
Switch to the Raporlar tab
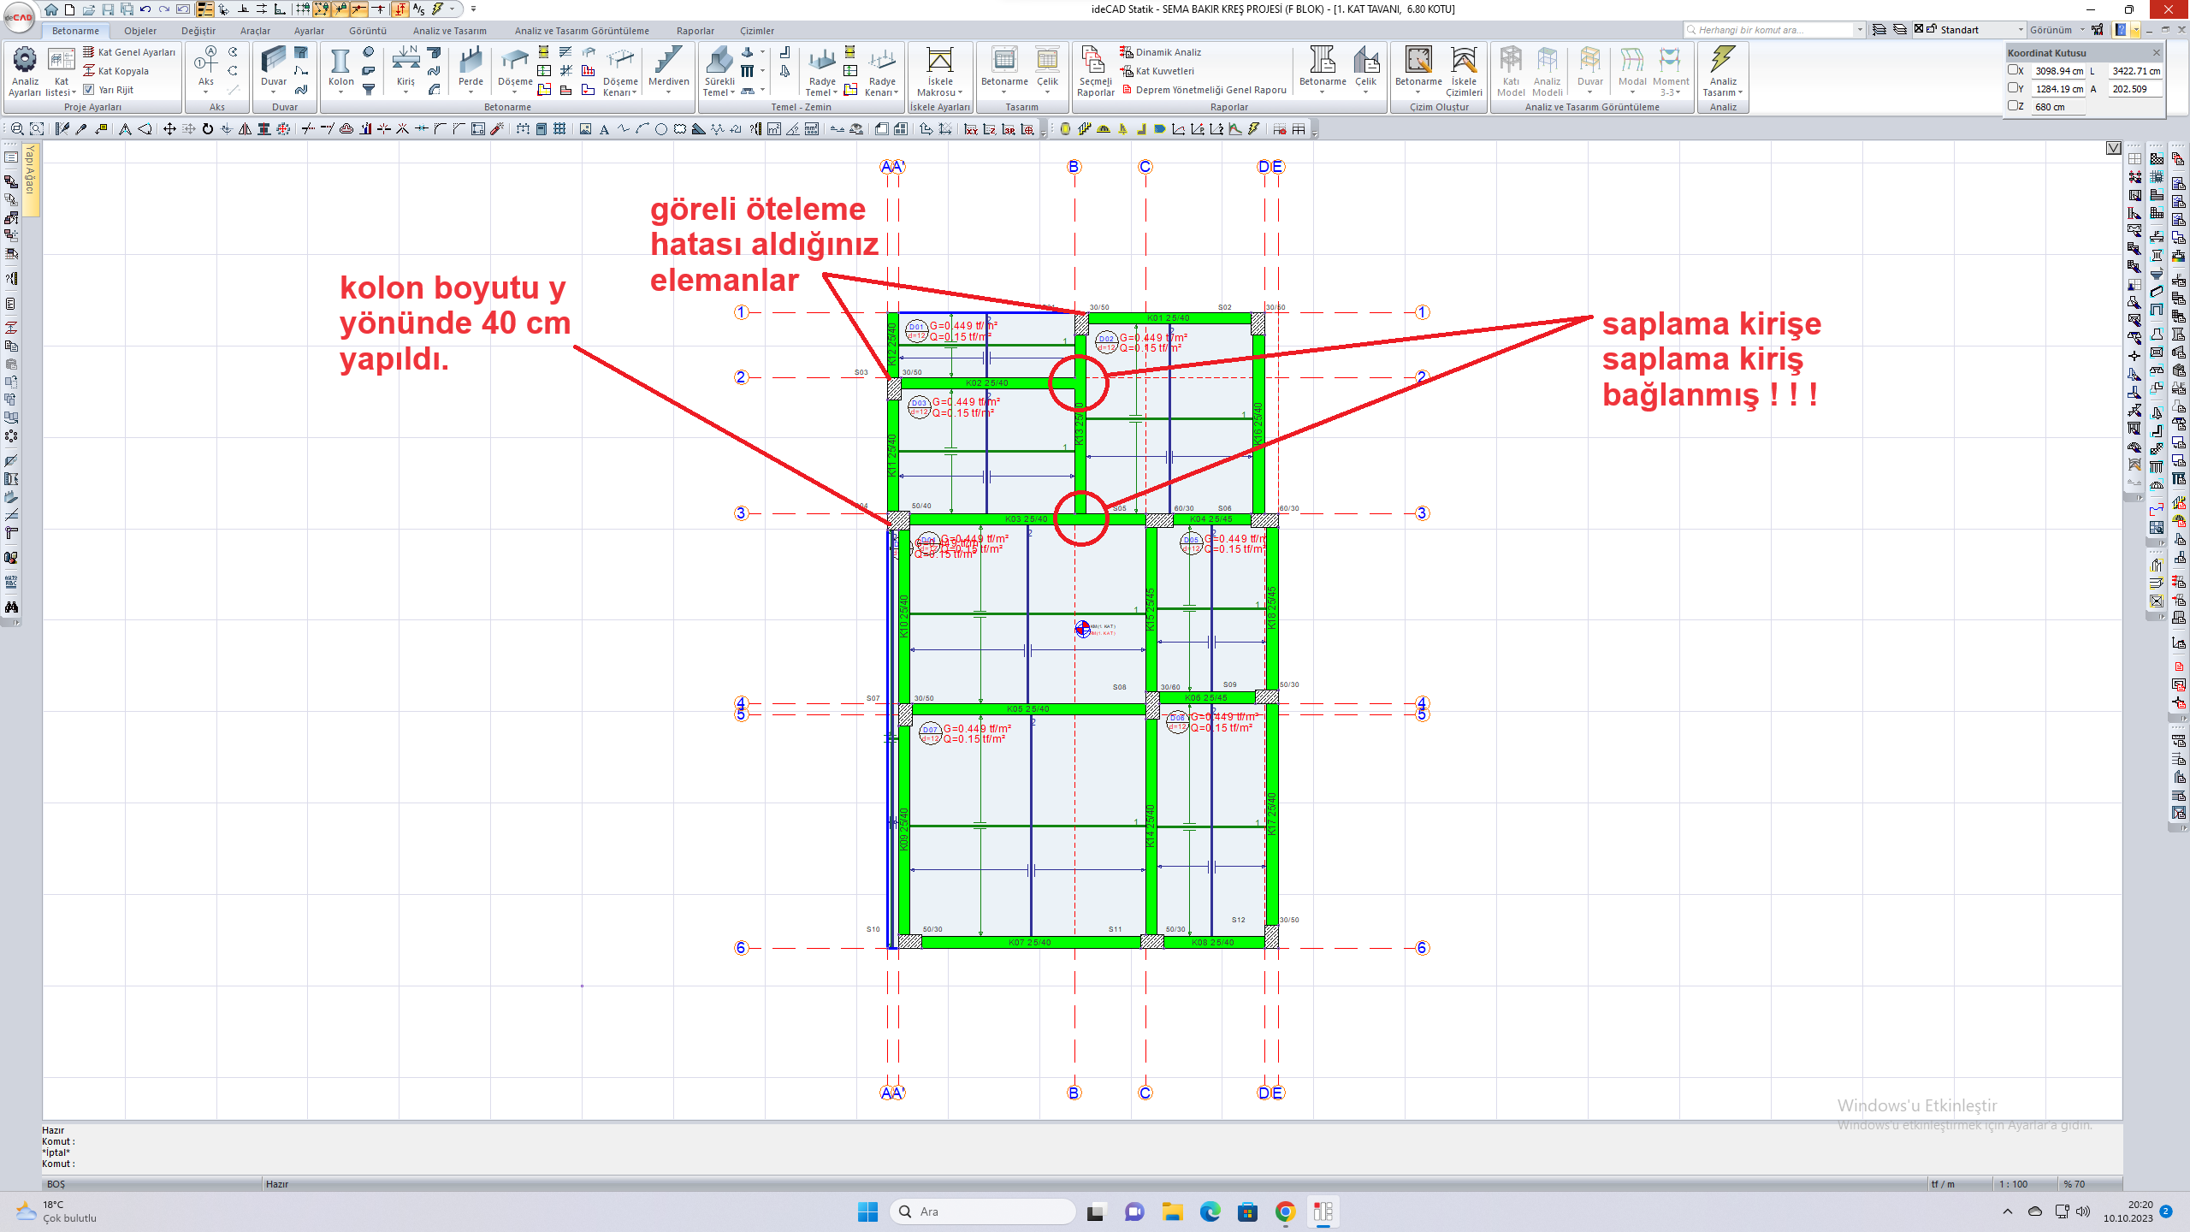[x=695, y=31]
